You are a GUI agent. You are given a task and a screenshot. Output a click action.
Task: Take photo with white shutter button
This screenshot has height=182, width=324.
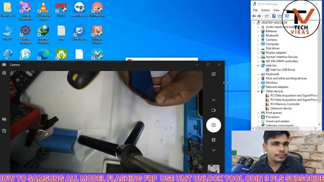[x=214, y=125]
